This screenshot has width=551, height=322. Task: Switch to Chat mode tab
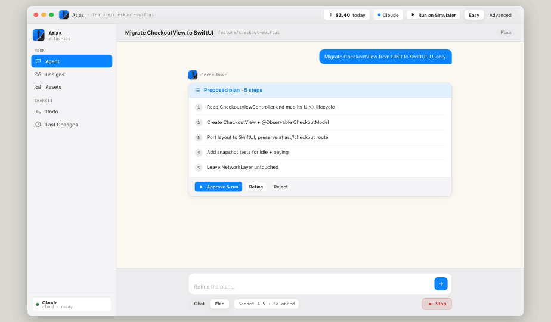[199, 304]
